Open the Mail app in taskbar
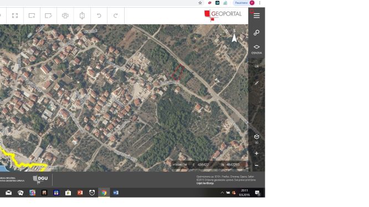Screen dimensions: 369x207 tap(8, 193)
